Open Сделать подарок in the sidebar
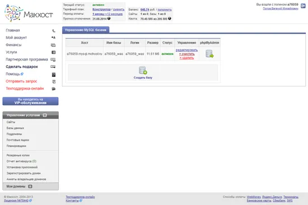This screenshot has height=205, width=308. 22,67
